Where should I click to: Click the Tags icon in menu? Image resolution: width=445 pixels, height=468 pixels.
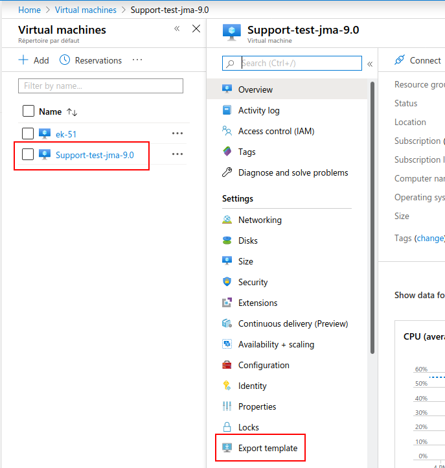click(227, 152)
